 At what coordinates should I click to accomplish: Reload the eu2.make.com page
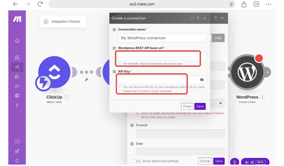tap(40, 4)
